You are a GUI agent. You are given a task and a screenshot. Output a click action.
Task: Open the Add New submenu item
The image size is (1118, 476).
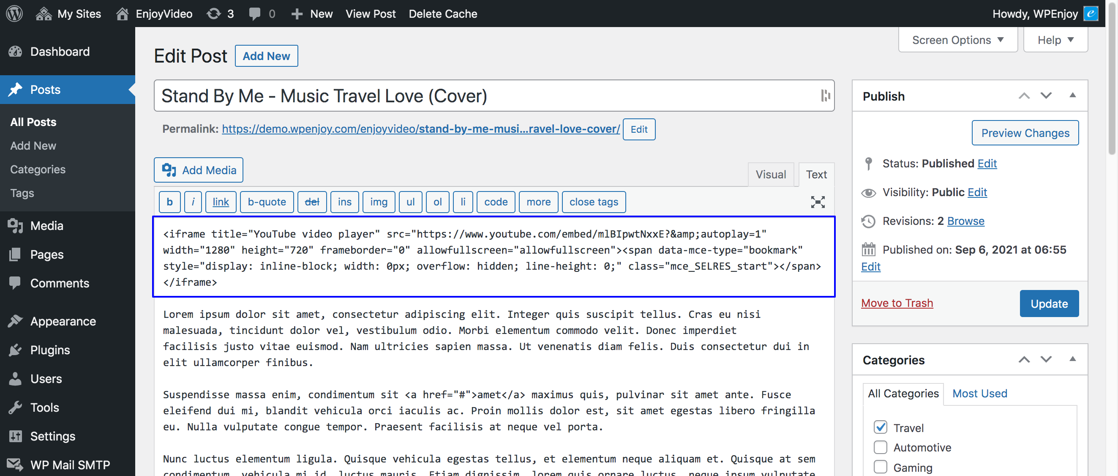tap(33, 145)
